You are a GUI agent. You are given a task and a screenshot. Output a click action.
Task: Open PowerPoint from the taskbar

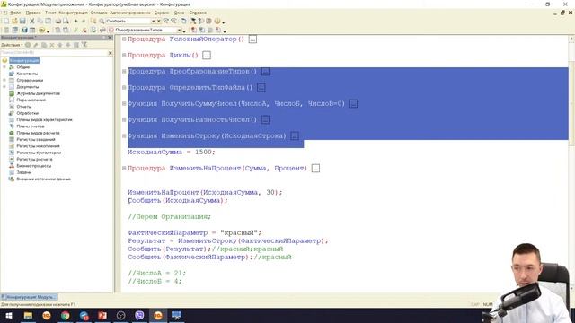point(102,315)
